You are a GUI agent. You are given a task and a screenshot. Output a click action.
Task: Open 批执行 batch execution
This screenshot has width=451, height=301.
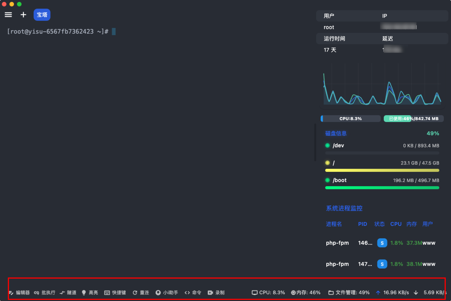[45, 292]
